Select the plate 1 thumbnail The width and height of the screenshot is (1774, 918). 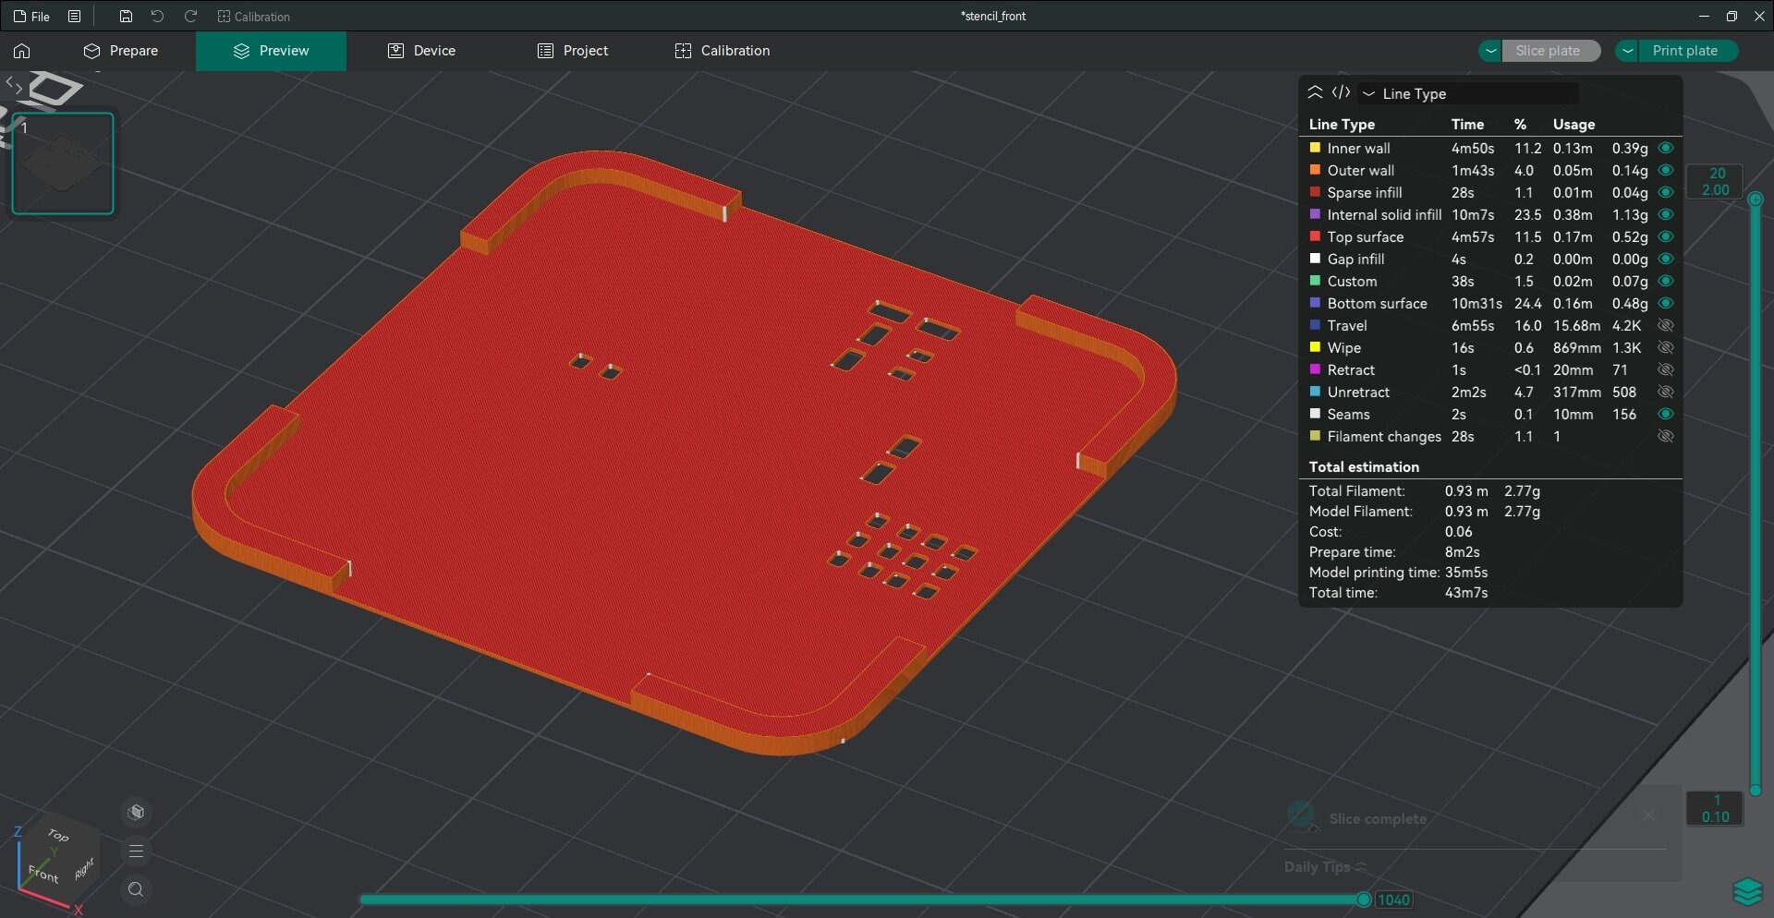click(x=63, y=163)
